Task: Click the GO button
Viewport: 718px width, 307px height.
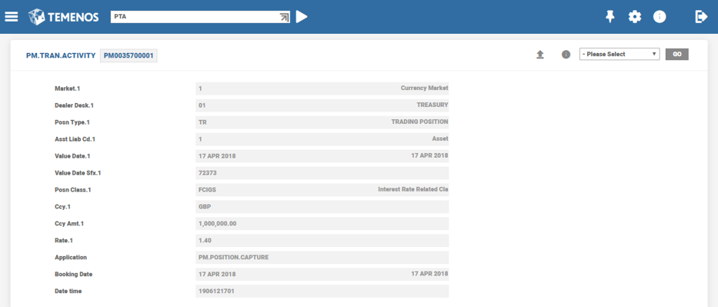Action: pyautogui.click(x=676, y=54)
